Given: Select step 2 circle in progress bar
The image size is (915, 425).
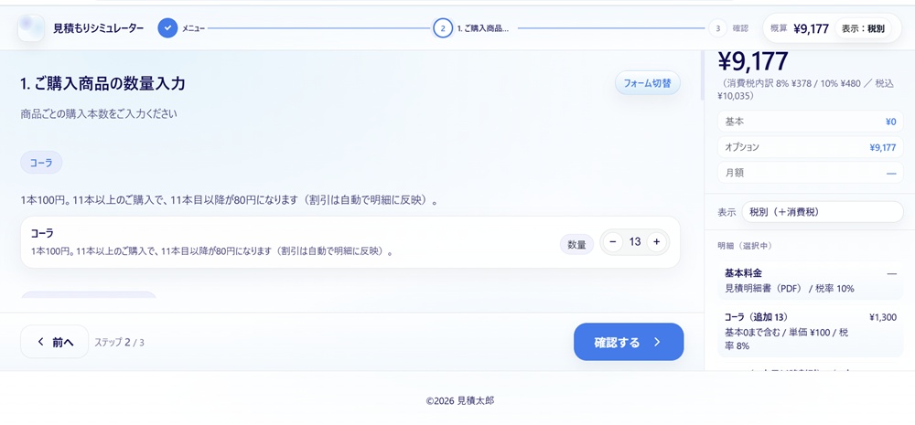Looking at the screenshot, I should click(443, 28).
